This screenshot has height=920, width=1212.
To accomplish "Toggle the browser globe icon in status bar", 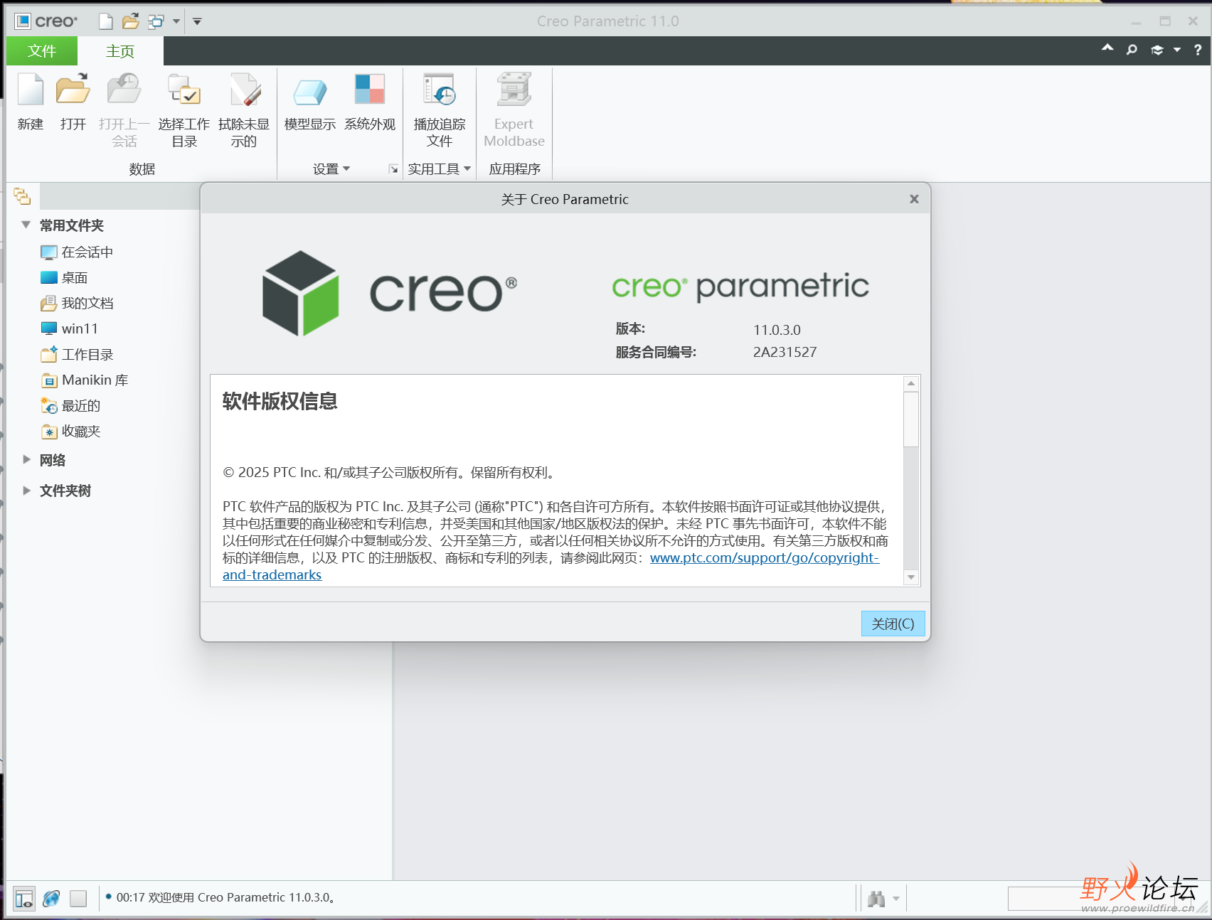I will coord(51,899).
